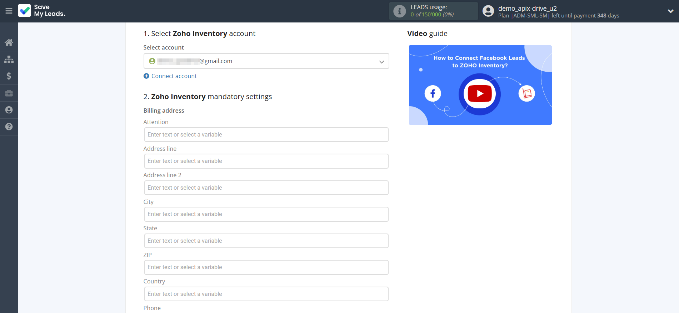
Task: Click the user avatar in the header
Action: click(x=488, y=11)
